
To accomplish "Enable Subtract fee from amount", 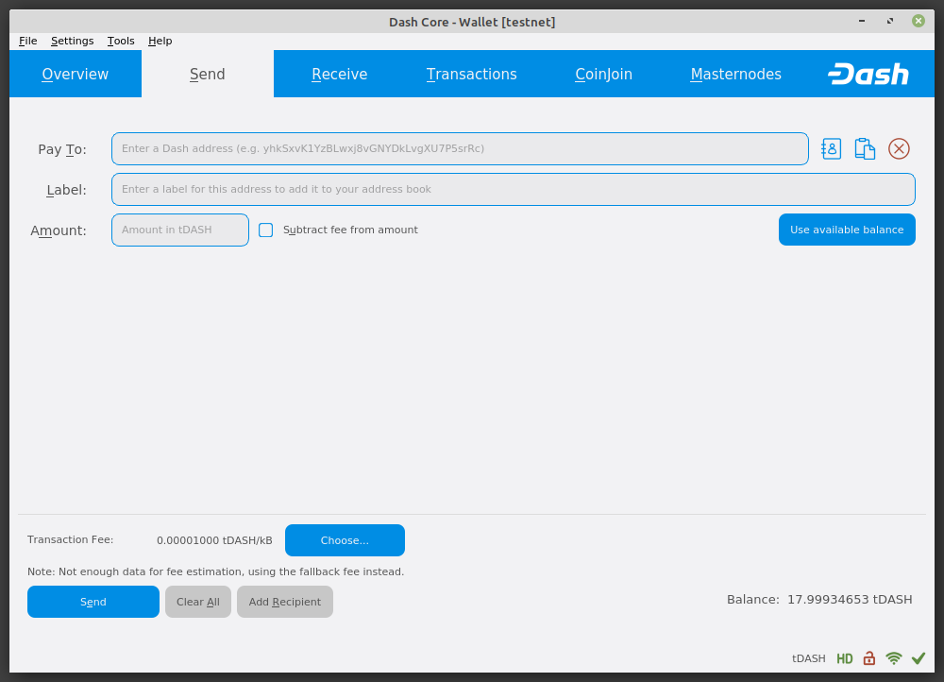I will coord(265,230).
